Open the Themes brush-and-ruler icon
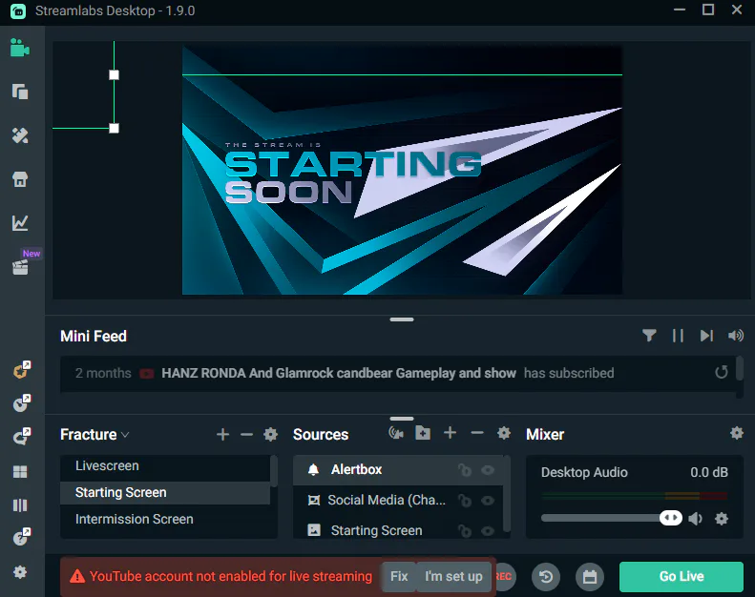Screen dimensions: 755x597 tap(20, 135)
